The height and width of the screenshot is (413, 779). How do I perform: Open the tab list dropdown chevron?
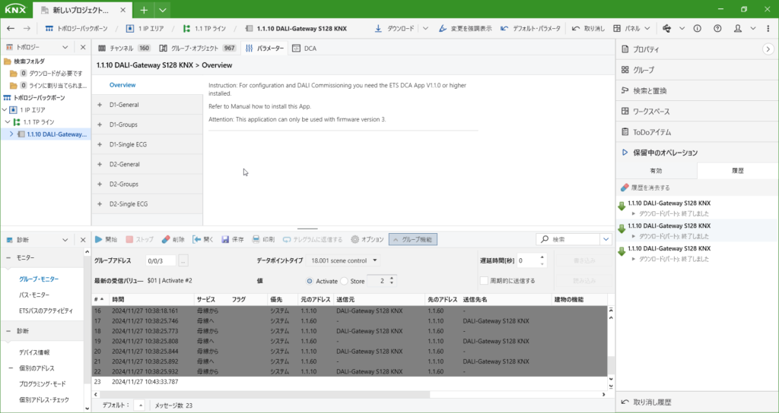pyautogui.click(x=163, y=10)
